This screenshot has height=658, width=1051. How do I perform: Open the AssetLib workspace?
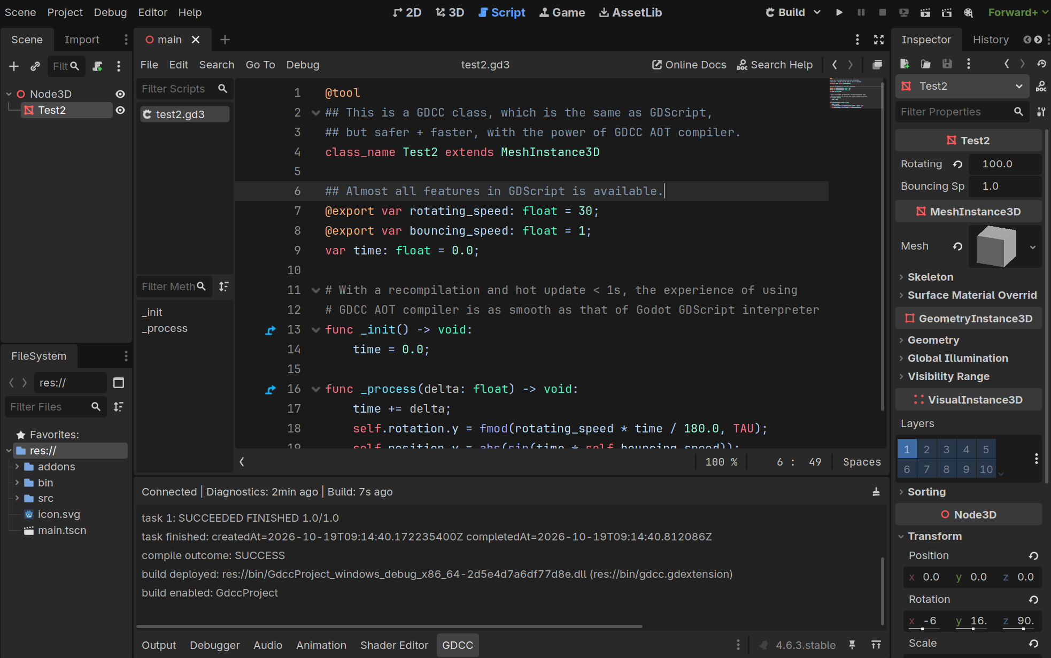pos(631,12)
